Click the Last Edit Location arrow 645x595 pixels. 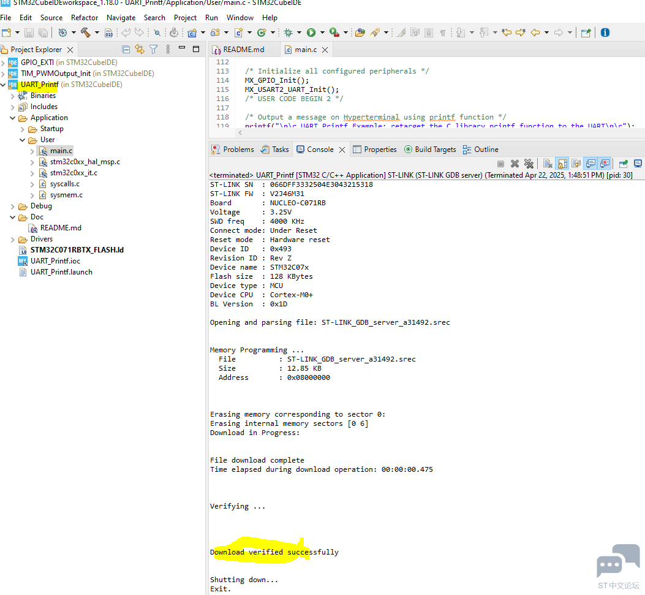pos(507,32)
